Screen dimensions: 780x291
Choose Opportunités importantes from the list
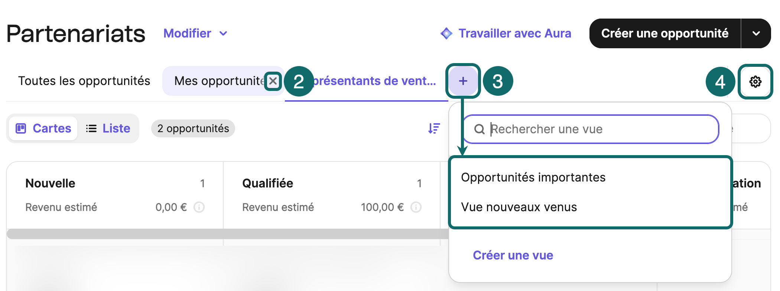(533, 177)
